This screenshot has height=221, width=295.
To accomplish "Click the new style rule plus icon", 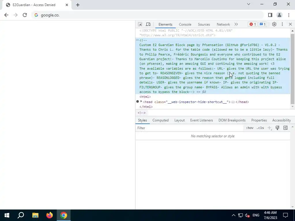I will (x=270, y=128).
